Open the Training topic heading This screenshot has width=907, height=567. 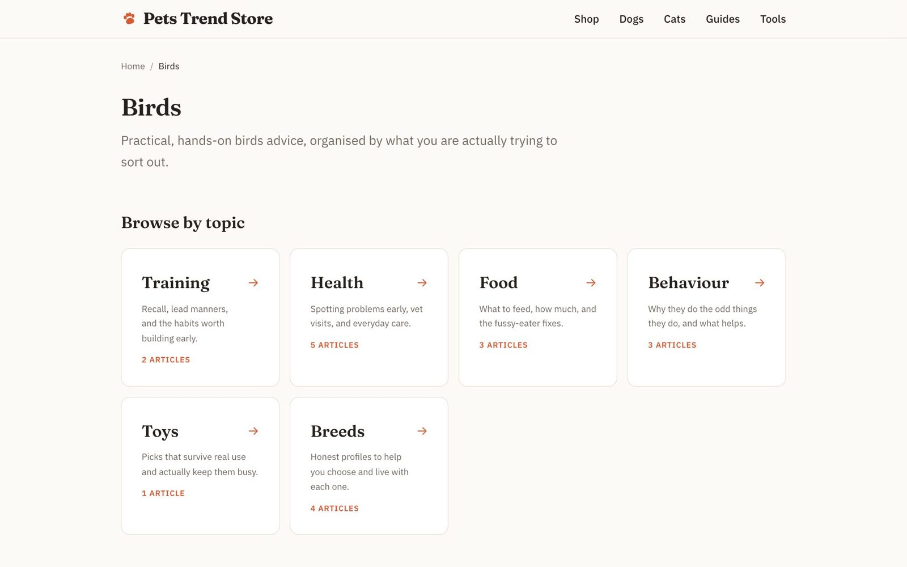(176, 282)
